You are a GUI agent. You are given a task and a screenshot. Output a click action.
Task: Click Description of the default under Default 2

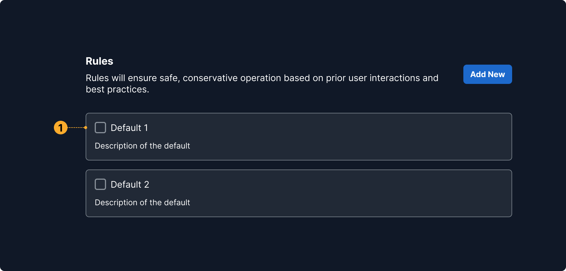pos(142,202)
